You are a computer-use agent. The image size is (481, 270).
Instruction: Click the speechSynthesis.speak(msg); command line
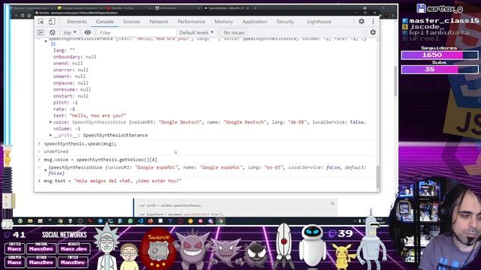pyautogui.click(x=80, y=143)
